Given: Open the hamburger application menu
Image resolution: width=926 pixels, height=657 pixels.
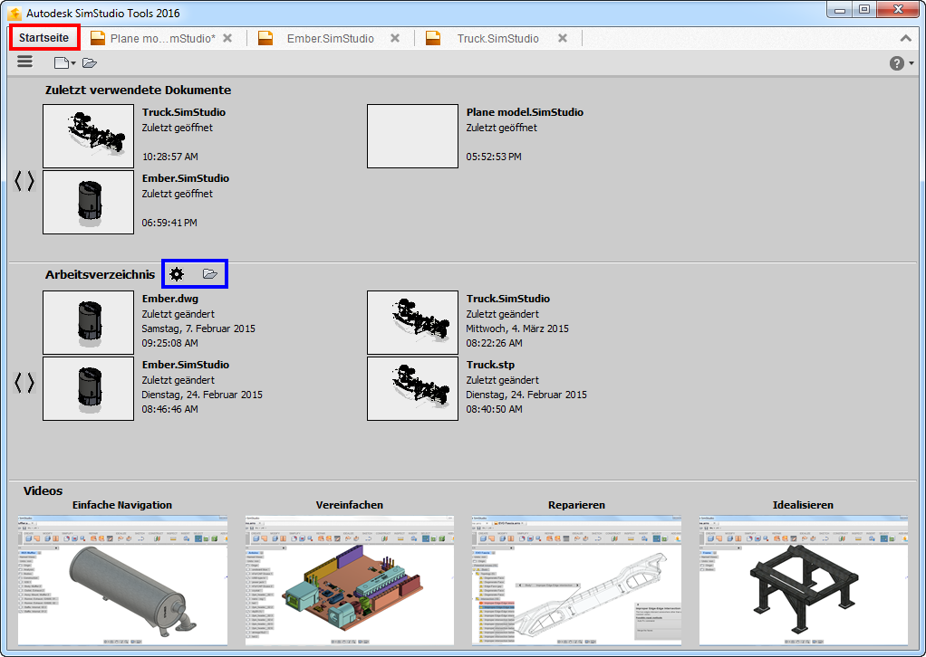Looking at the screenshot, I should point(24,62).
